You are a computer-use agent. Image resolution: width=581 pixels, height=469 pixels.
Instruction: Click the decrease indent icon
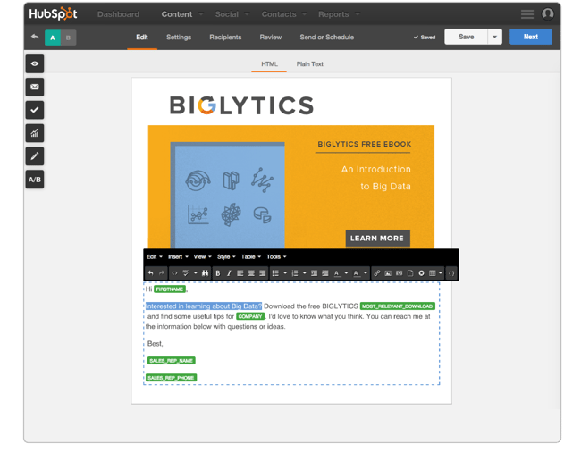[314, 273]
